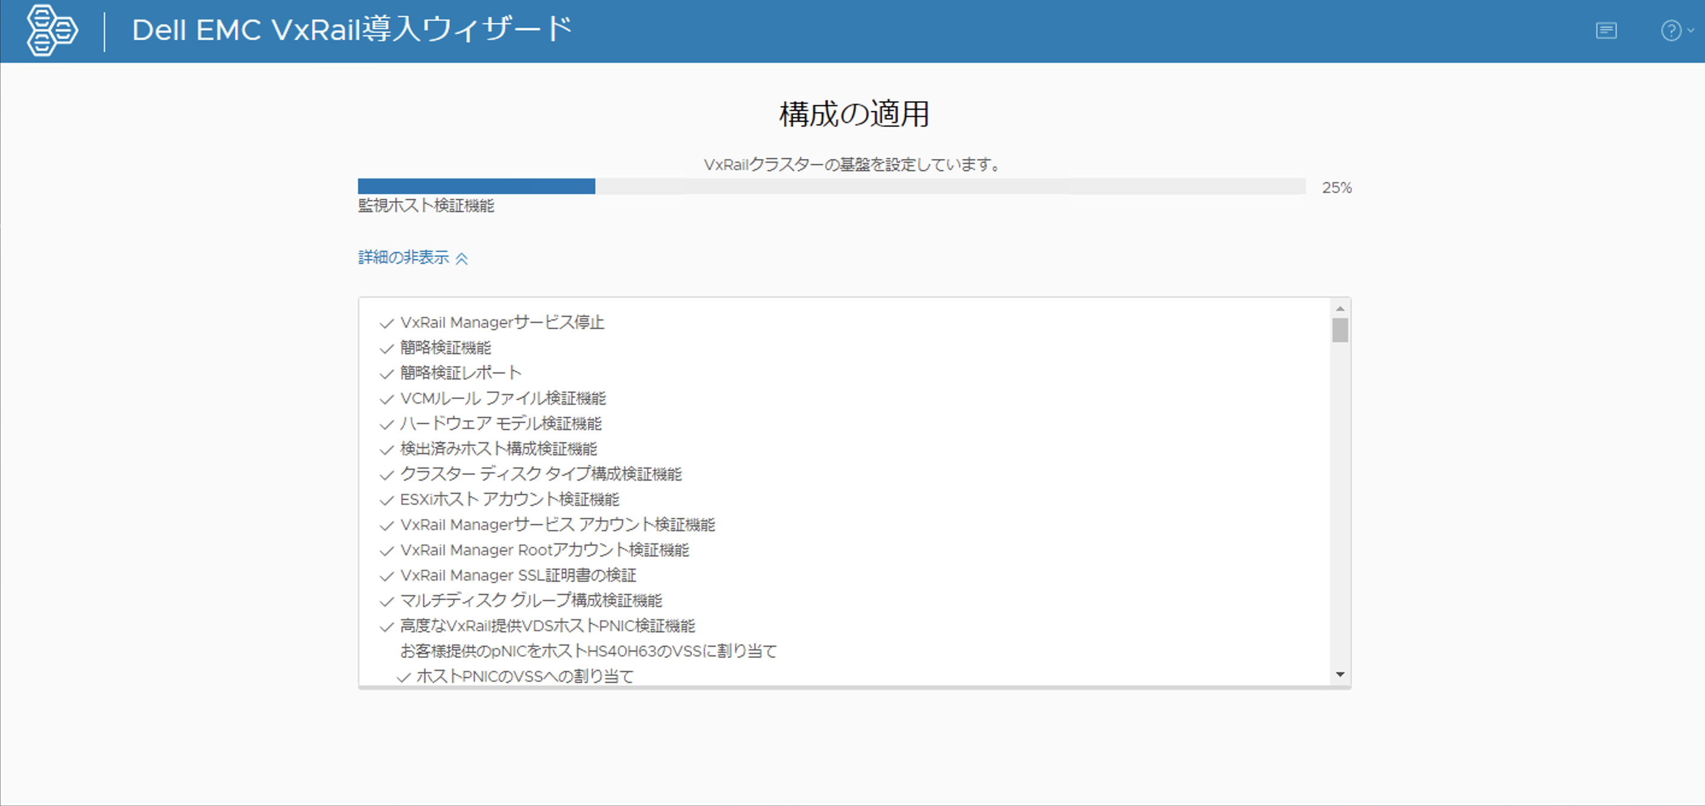The width and height of the screenshot is (1705, 806).
Task: Click scrollbar up arrow in details list
Action: point(1340,309)
